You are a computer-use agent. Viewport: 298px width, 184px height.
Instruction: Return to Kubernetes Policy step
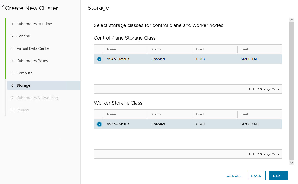click(32, 61)
